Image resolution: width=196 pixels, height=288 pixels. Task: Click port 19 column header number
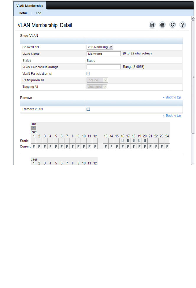click(139, 136)
